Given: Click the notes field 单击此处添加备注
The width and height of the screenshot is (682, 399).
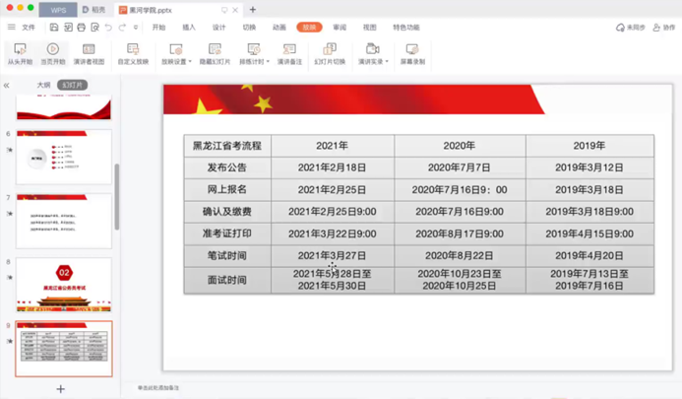Looking at the screenshot, I should pos(158,388).
